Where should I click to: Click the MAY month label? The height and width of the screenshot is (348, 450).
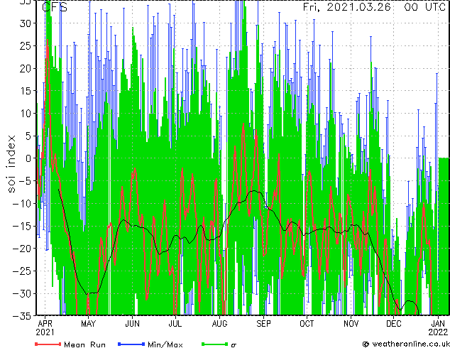coord(88,324)
